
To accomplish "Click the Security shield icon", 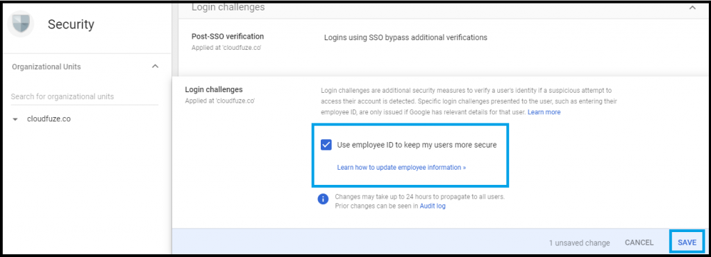I will click(x=21, y=24).
